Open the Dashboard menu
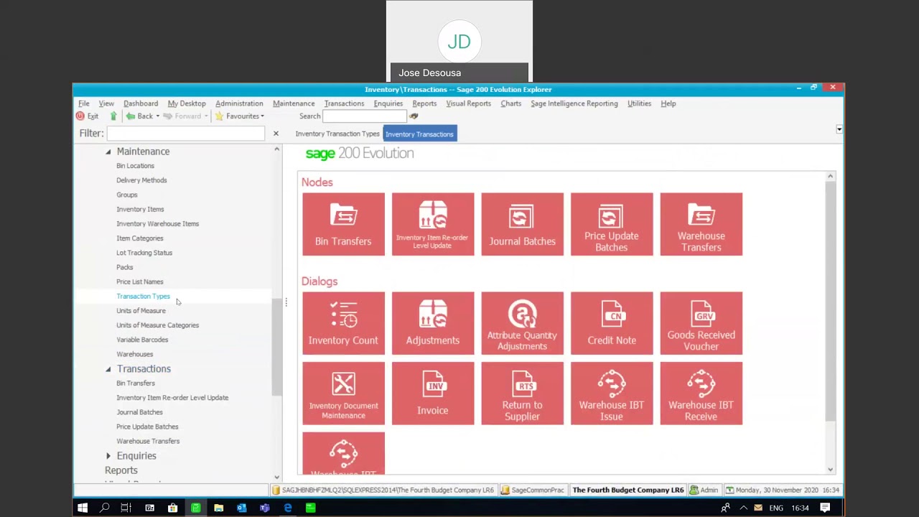 141,103
